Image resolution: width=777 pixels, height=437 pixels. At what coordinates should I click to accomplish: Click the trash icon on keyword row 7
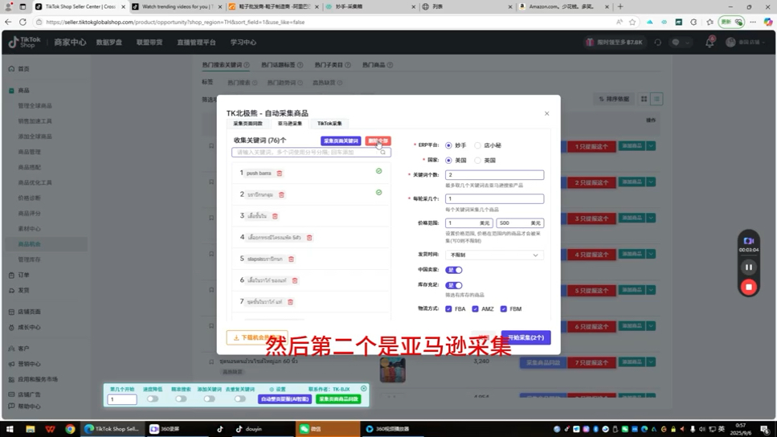pos(290,302)
